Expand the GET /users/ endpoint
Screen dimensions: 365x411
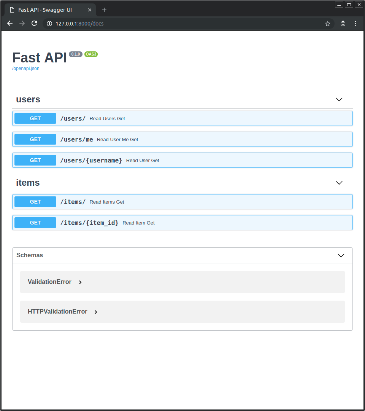(x=182, y=118)
